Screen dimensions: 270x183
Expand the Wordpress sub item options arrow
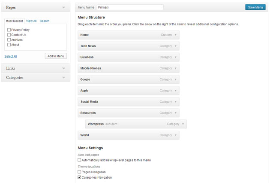click(x=183, y=124)
